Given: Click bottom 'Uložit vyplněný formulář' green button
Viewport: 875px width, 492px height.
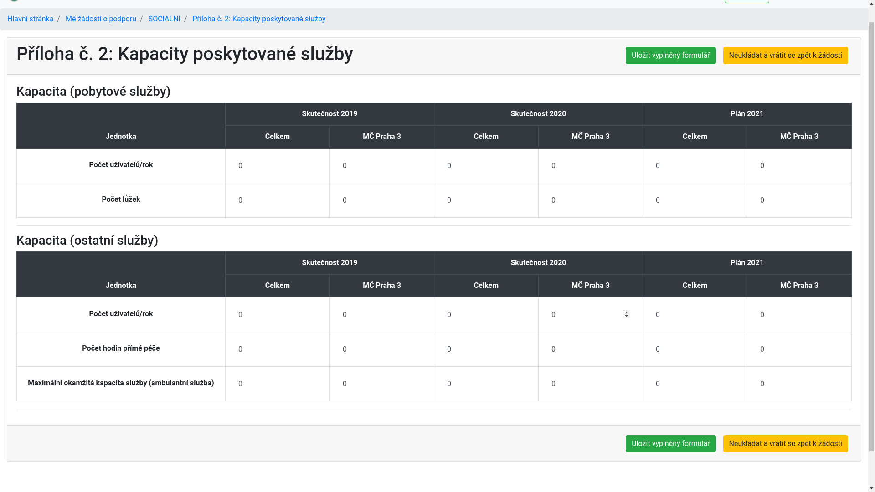Looking at the screenshot, I should point(670,444).
